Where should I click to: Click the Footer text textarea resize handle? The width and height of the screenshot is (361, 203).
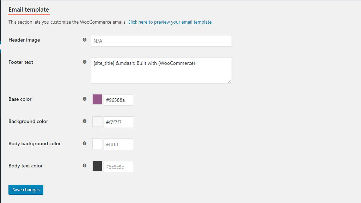230,81
